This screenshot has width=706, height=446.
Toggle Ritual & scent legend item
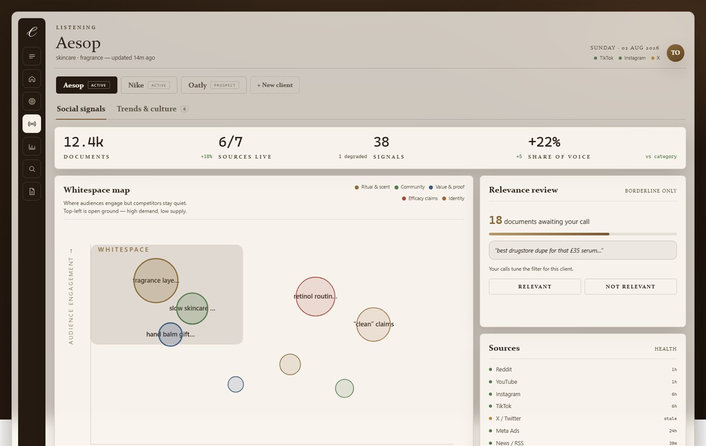point(372,187)
